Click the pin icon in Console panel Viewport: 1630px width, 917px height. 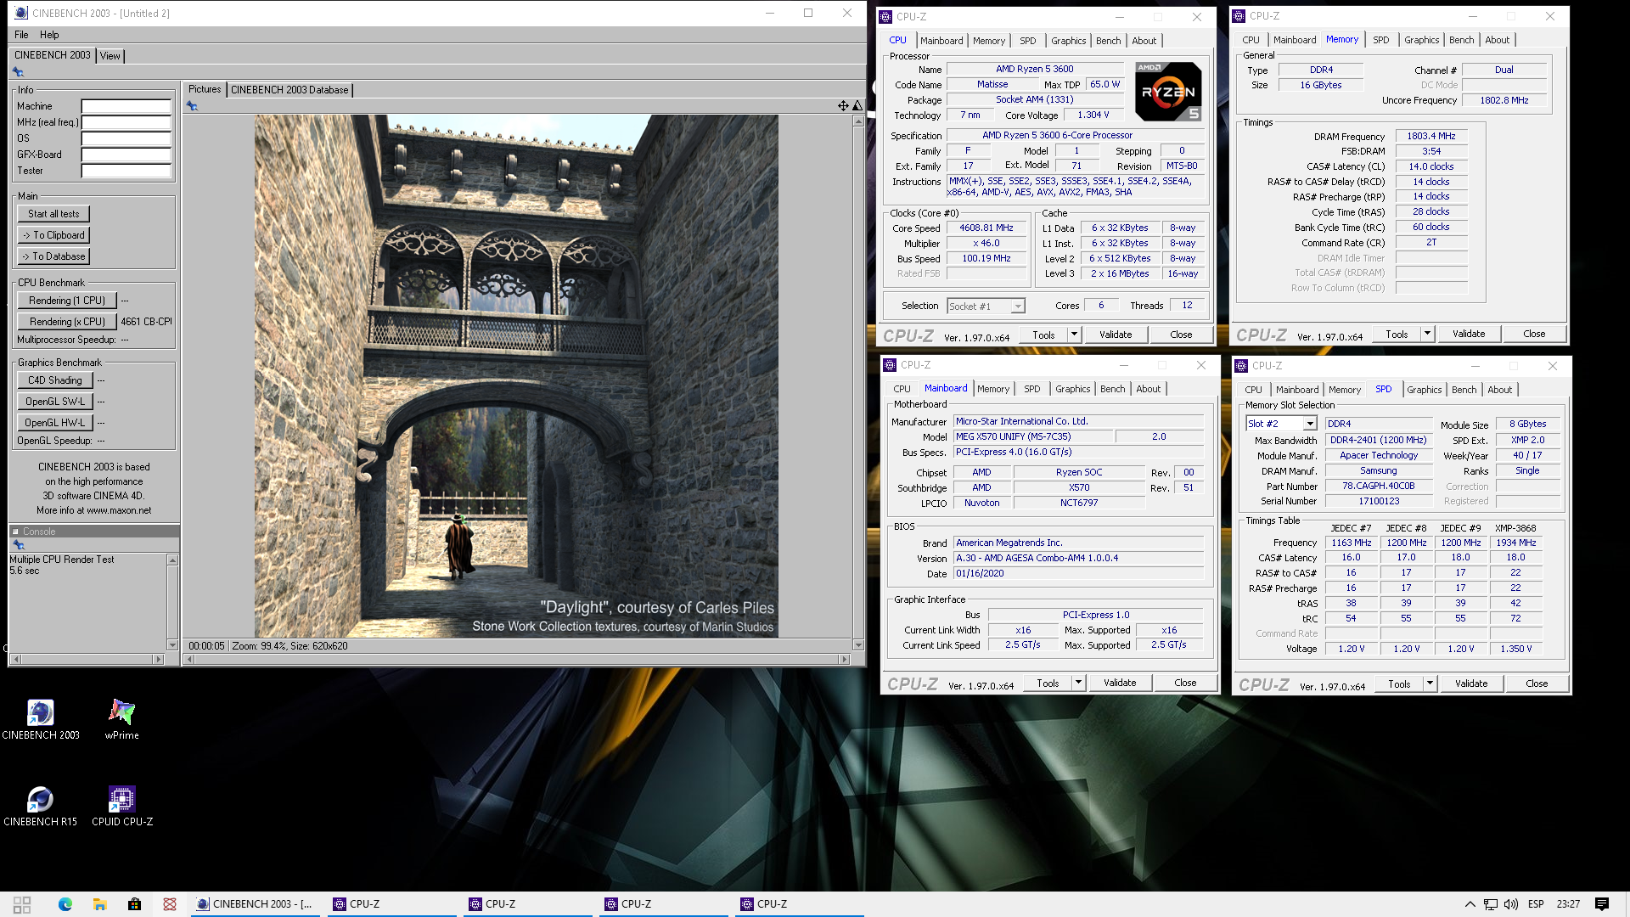[18, 545]
